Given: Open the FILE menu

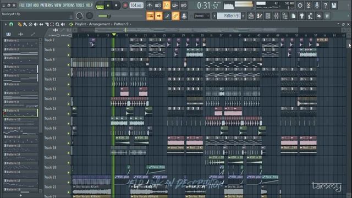Looking at the screenshot, I should pyautogui.click(x=22, y=5).
